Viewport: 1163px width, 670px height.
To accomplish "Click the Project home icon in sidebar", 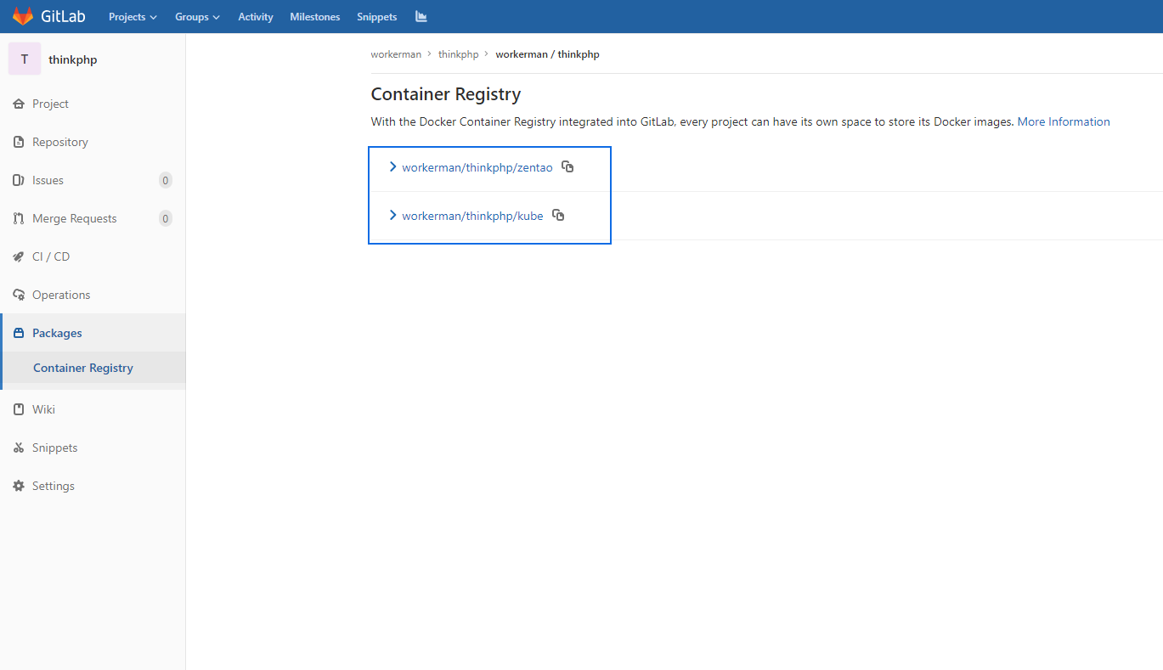I will click(x=19, y=104).
